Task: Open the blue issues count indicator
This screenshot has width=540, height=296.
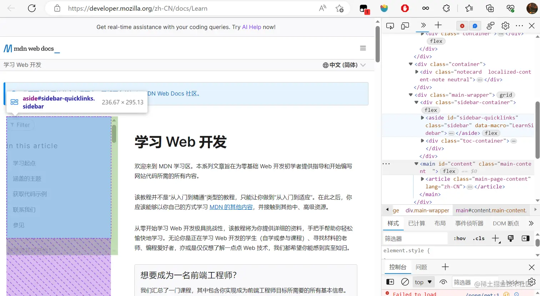Action: point(475,26)
